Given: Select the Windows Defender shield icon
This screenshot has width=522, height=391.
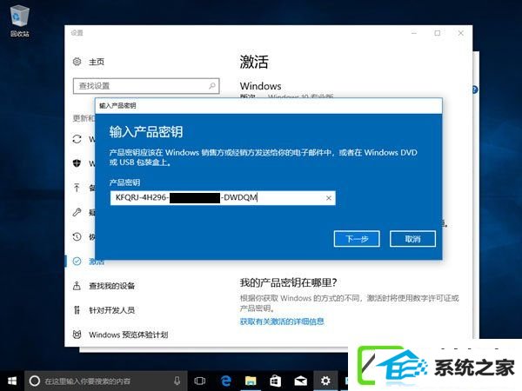Looking at the screenshot, I should 77,163.
